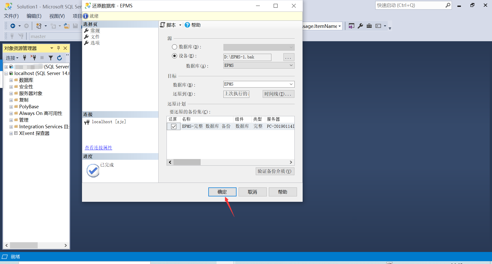
Task: Open the 时间线(T)... button
Action: (279, 94)
